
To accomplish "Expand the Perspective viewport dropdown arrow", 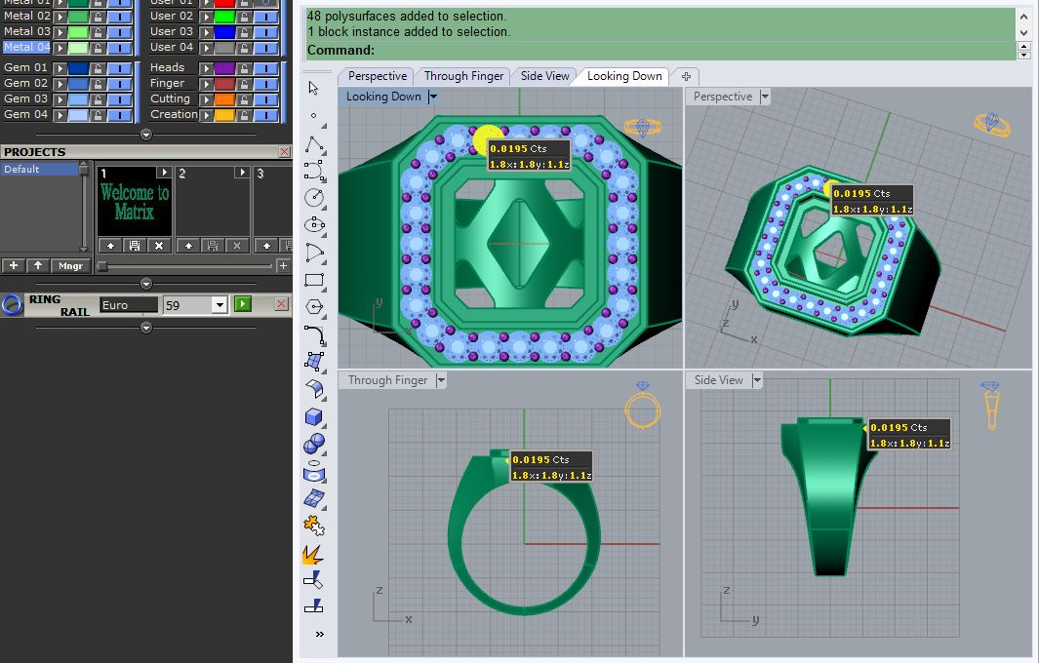I will click(766, 97).
